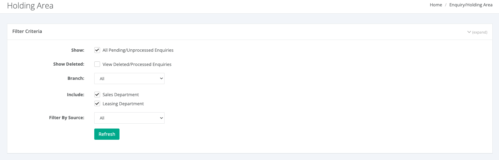Click the 'View Deleted/Processed Enquiries' label text

point(137,64)
